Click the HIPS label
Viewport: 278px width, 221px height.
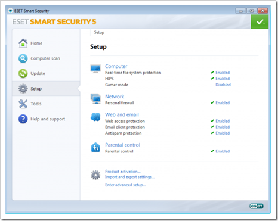[x=109, y=79]
